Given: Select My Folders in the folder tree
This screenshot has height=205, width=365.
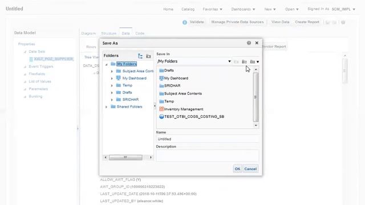Looking at the screenshot, I should coord(127,64).
